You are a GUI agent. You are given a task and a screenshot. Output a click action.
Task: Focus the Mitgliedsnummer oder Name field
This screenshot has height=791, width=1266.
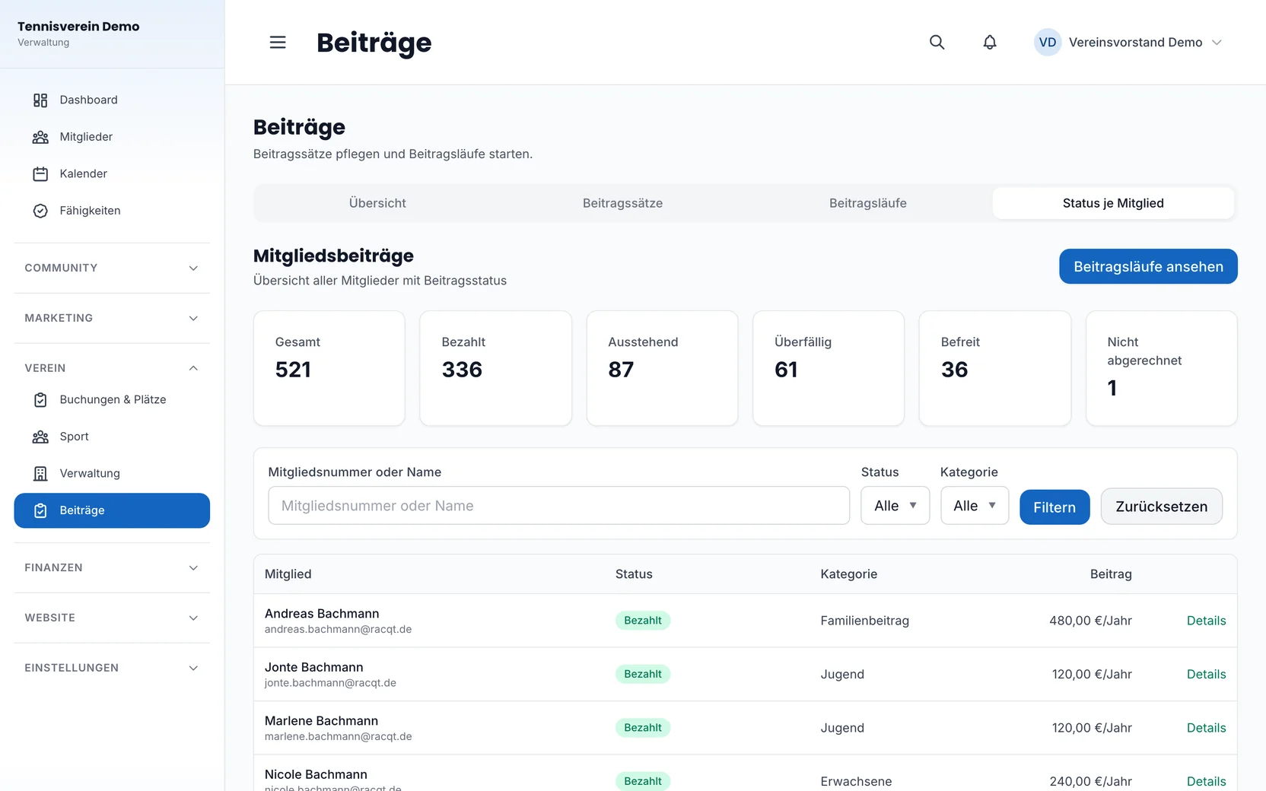click(558, 506)
